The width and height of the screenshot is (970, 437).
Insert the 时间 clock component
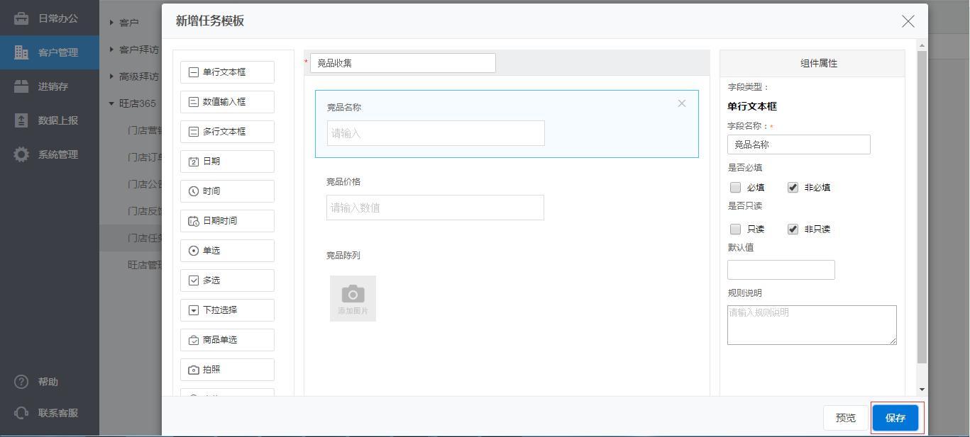pyautogui.click(x=227, y=191)
